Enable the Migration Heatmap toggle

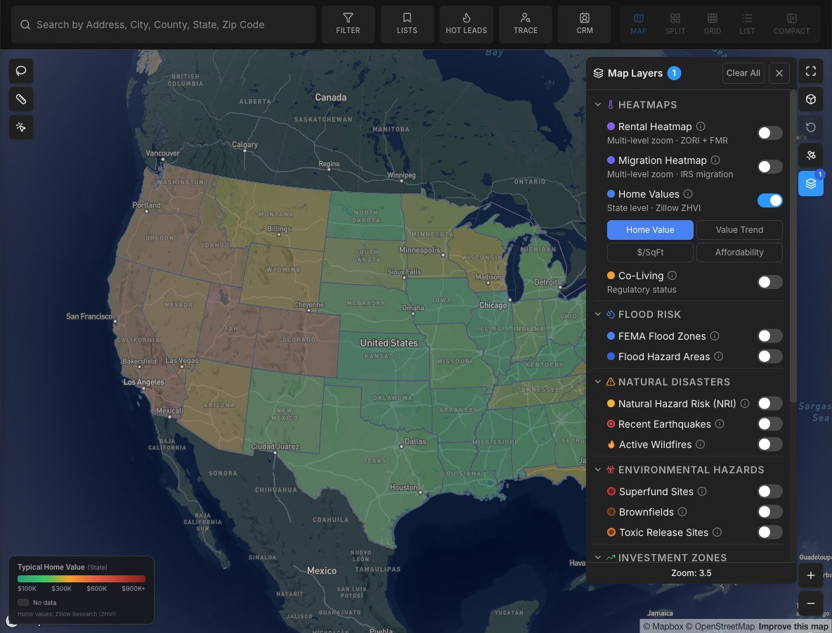(770, 167)
